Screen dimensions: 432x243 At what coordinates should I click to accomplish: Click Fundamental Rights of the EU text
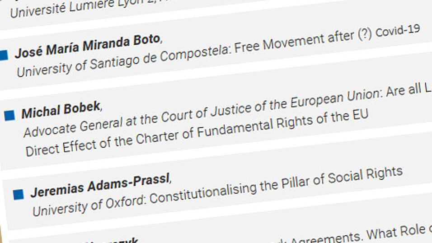pos(283,123)
